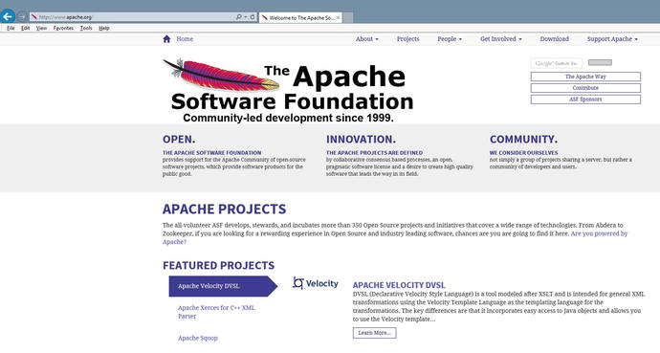
Task: Click the OPEN. heading
Action: coord(179,140)
